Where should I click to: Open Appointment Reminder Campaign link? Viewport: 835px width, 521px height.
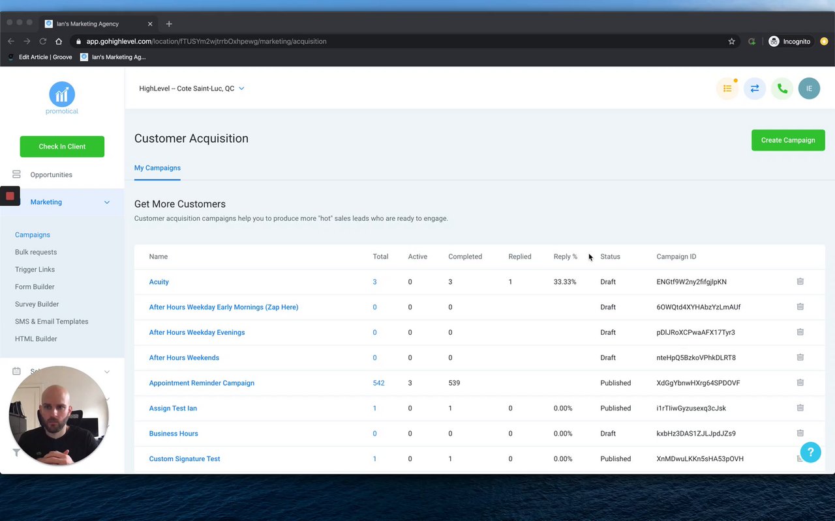point(202,383)
